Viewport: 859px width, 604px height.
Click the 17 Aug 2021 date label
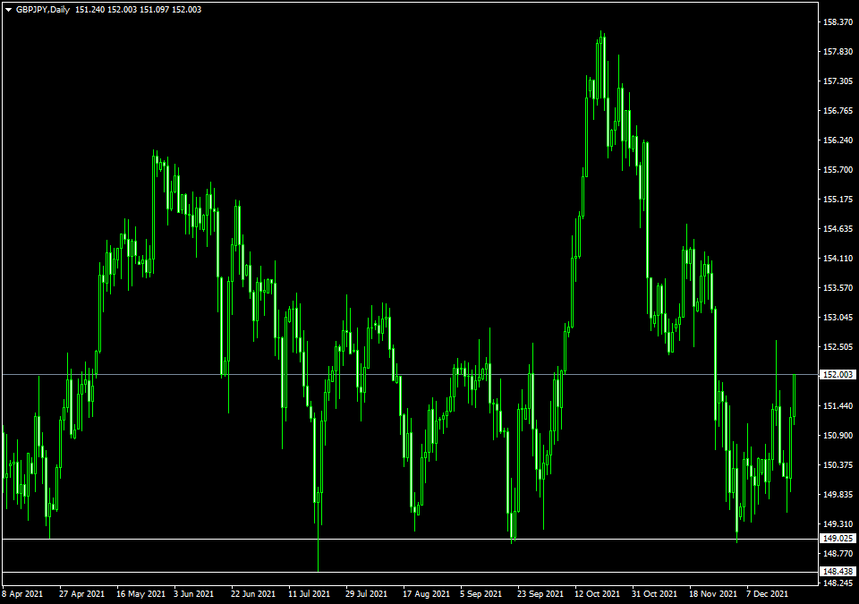pos(426,593)
